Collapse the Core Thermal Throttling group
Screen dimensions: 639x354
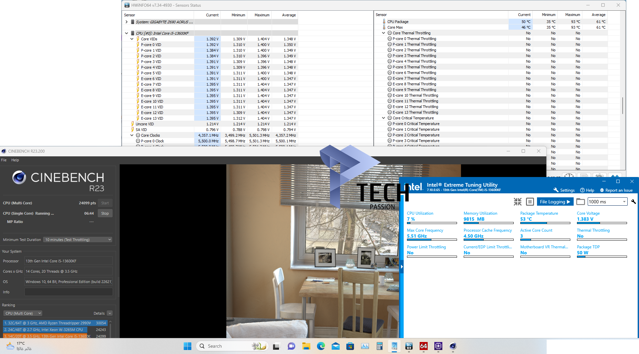click(383, 33)
